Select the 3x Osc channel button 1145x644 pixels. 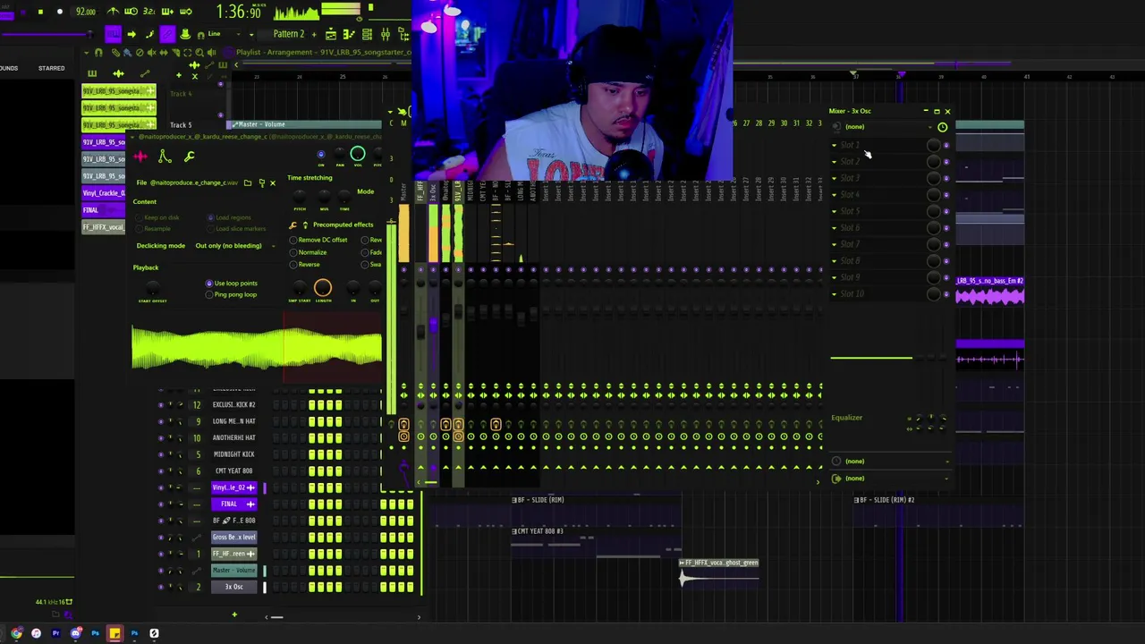pos(233,587)
